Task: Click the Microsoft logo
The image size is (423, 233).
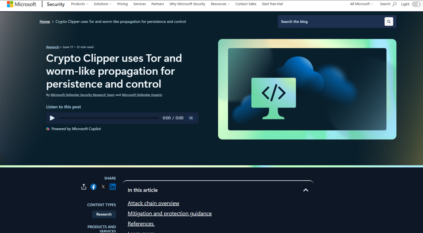Action: point(21,4)
